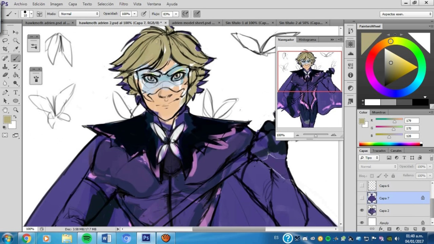434x244 pixels.
Task: Select the Dodge tool
Action: pyautogui.click(x=16, y=83)
